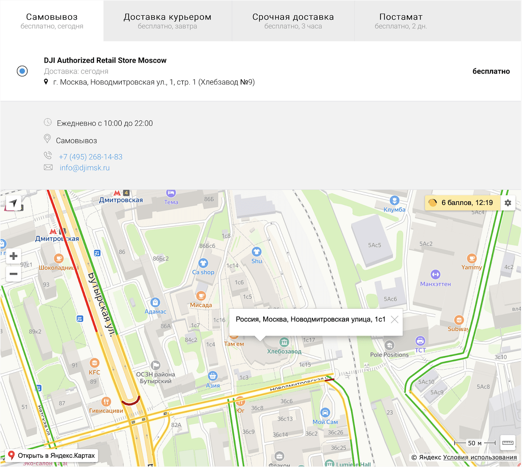522x467 pixels.
Task: Open traffic settings gear icon
Action: (x=508, y=203)
